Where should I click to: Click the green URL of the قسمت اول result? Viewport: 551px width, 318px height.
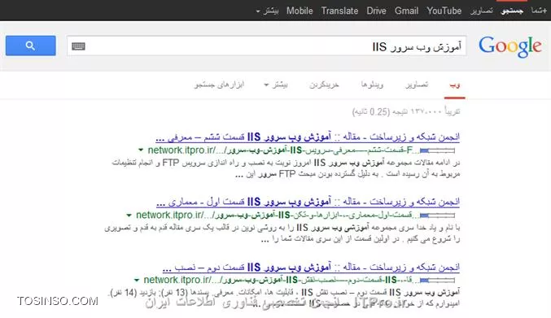[278, 216]
